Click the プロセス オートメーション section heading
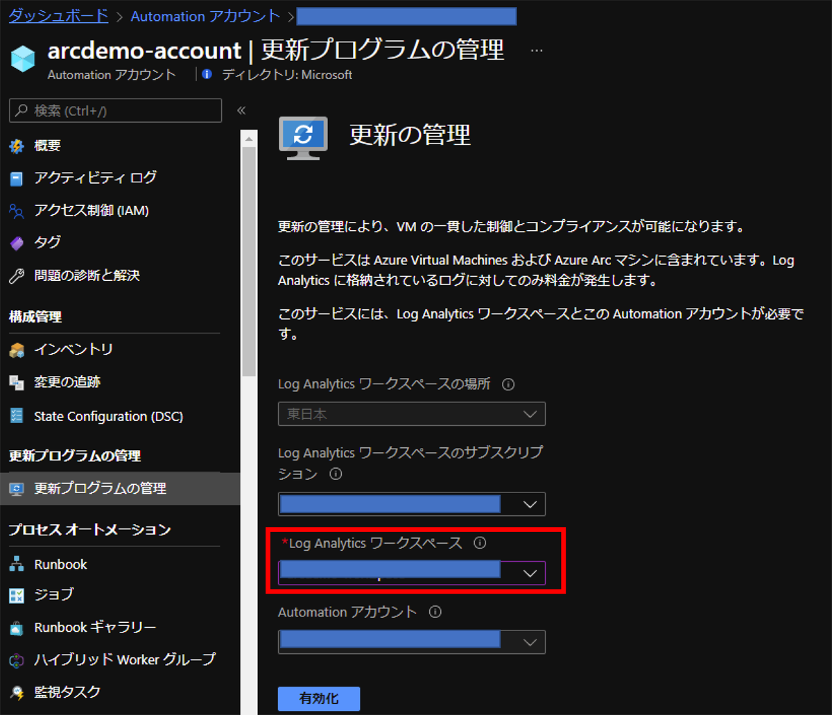Image resolution: width=832 pixels, height=715 pixels. 89,531
